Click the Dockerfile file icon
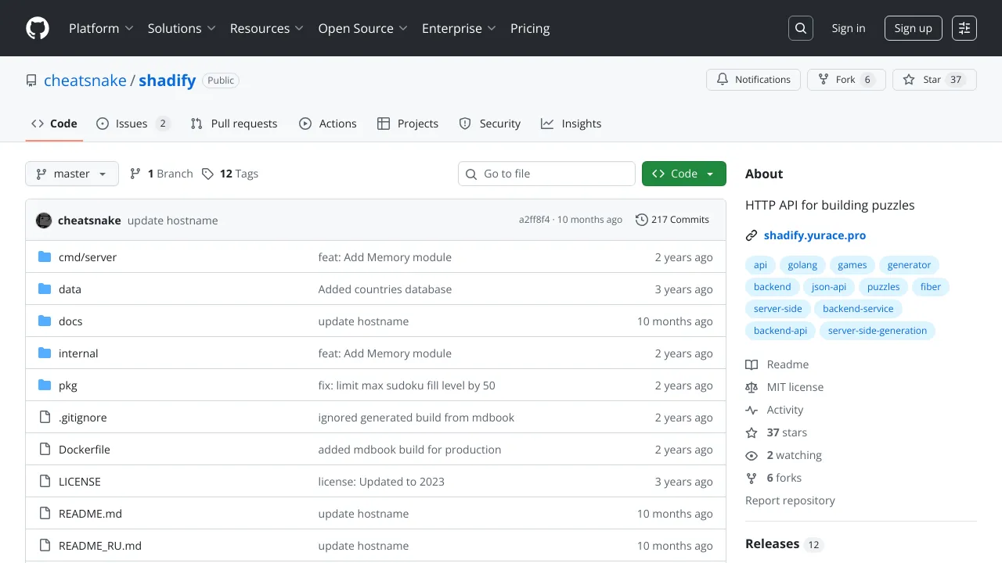Image resolution: width=1002 pixels, height=563 pixels. point(45,449)
